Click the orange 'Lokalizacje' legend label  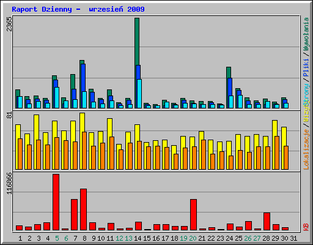point(306,149)
